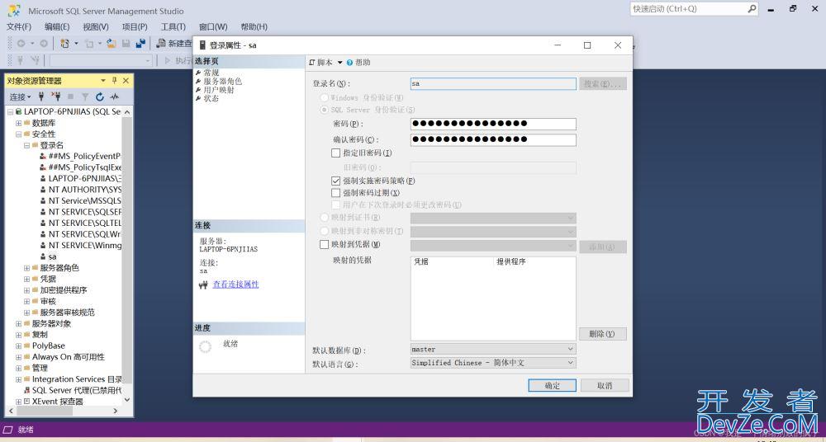Screen dimensions: 826x442
Task: Open the 视图(V) menu
Action: pyautogui.click(x=95, y=27)
